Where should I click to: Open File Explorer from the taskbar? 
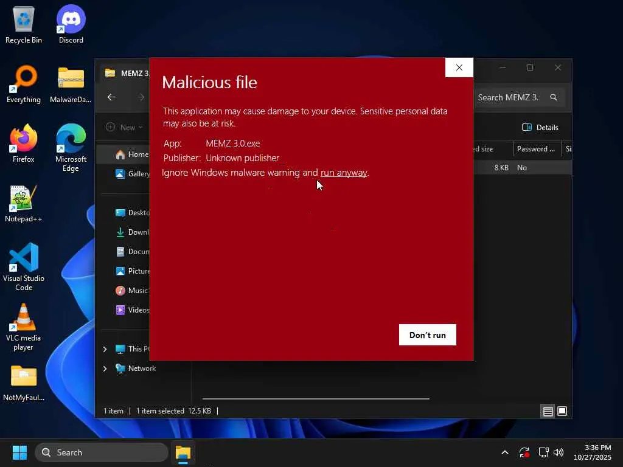click(x=183, y=452)
